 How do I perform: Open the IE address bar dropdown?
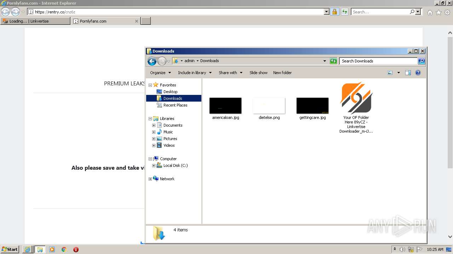(x=327, y=12)
